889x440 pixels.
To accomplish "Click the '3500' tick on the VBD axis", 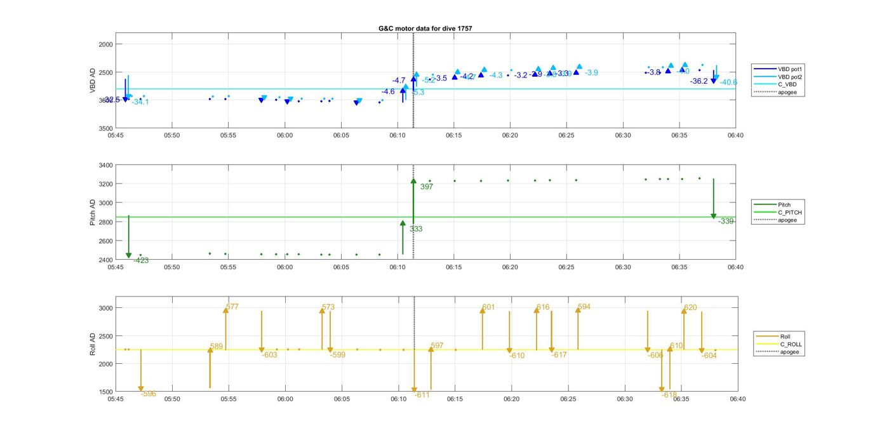I will 105,128.
